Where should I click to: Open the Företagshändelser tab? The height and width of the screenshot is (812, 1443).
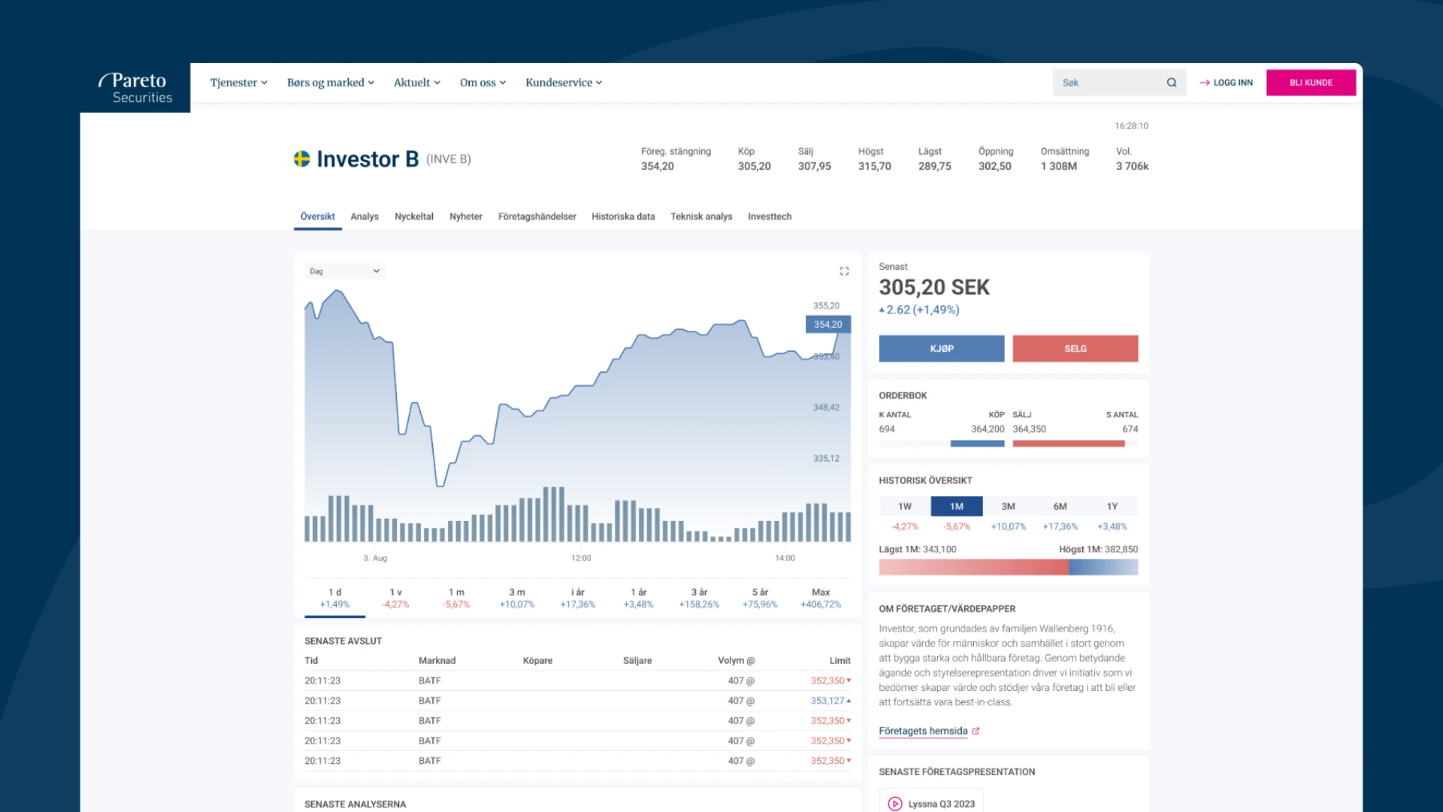click(537, 217)
